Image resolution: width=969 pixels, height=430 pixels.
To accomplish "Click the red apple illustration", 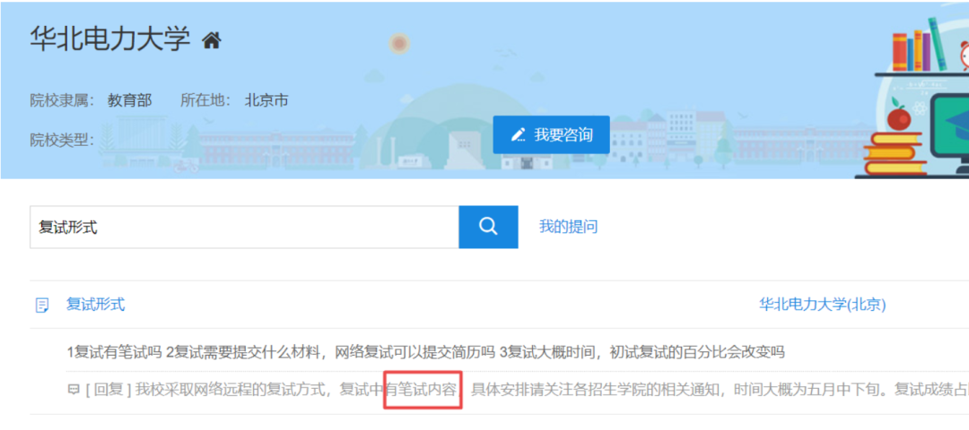I will coord(898,117).
